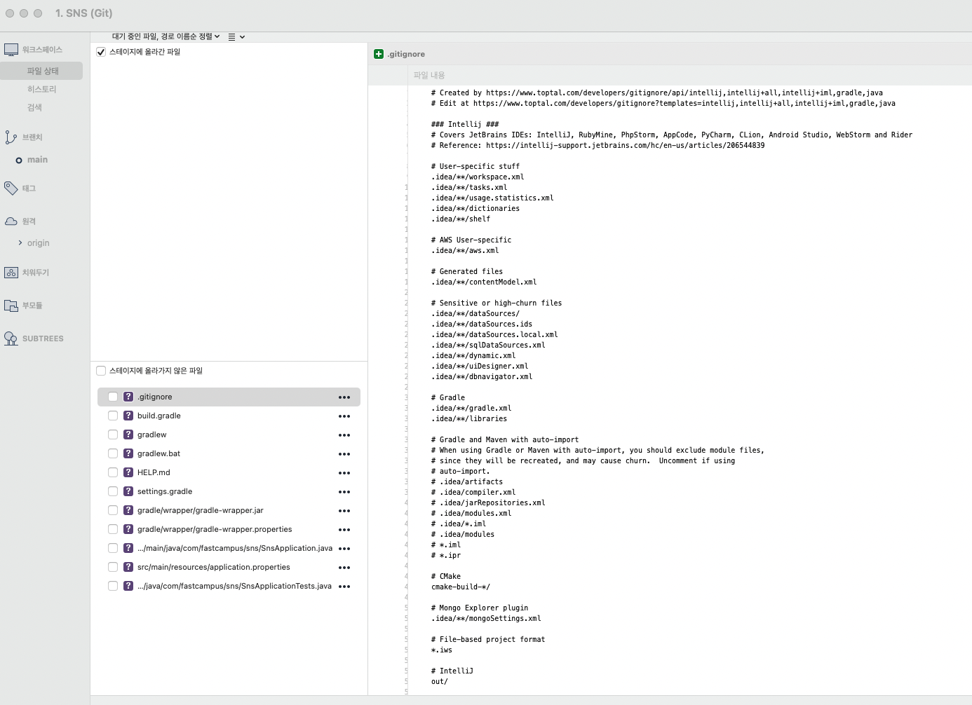Open more options for application.properties
The height and width of the screenshot is (705, 972).
click(x=344, y=568)
